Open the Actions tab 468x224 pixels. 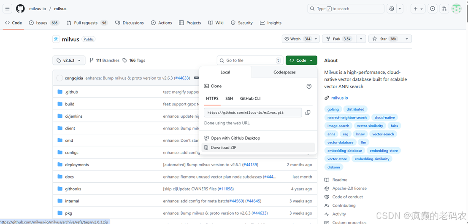point(162,23)
